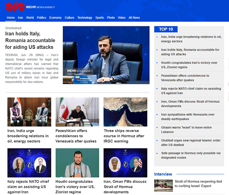Open the Photo section
Image resolution: width=229 pixels, height=195 pixels.
tap(111, 18)
